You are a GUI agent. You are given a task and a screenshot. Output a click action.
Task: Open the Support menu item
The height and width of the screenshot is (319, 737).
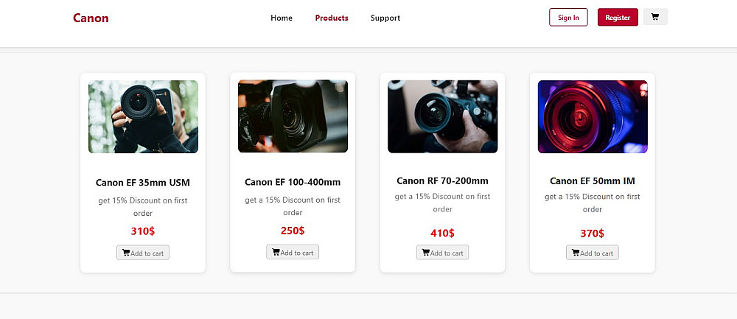[x=385, y=18]
